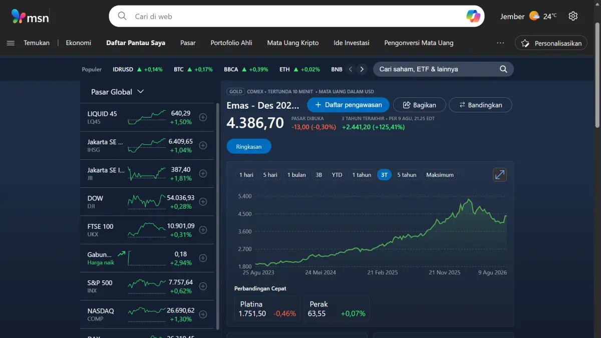Select 5 tahun chart range

click(x=407, y=175)
